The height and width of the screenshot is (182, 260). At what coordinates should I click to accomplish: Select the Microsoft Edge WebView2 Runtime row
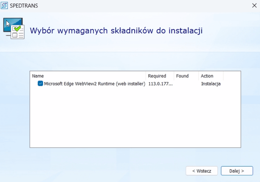pyautogui.click(x=94, y=84)
